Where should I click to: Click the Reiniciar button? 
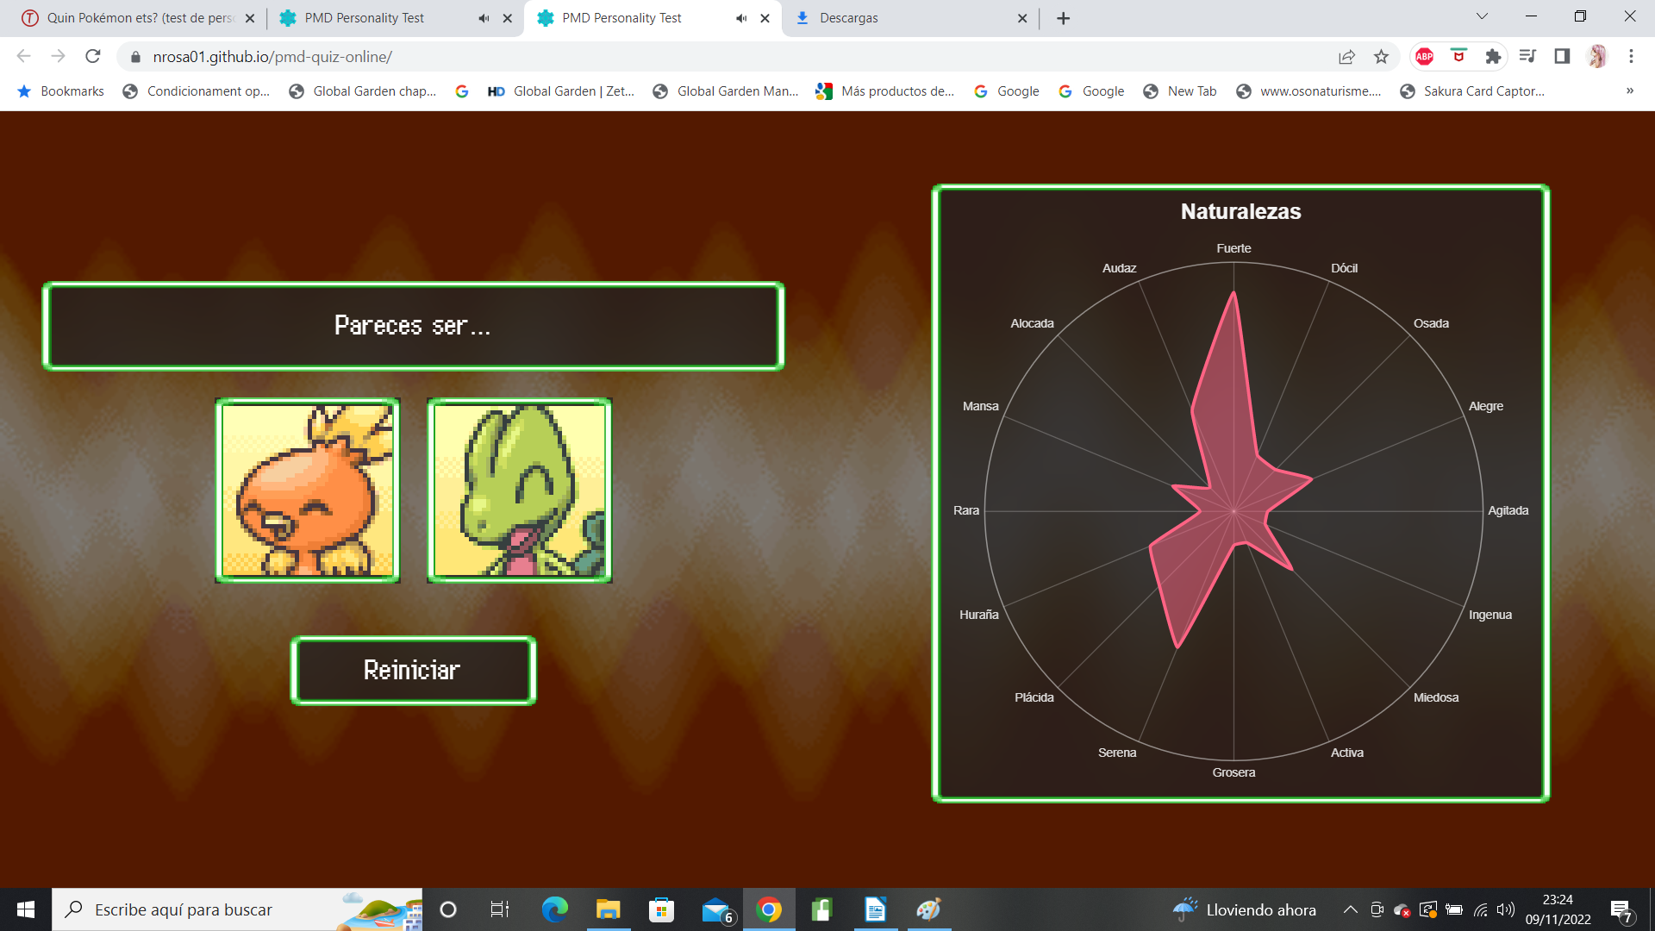413,671
